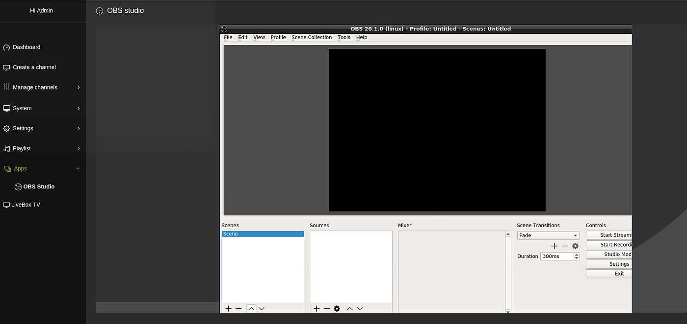Click the Create a channel monitor icon
The width and height of the screenshot is (687, 324).
click(6, 68)
